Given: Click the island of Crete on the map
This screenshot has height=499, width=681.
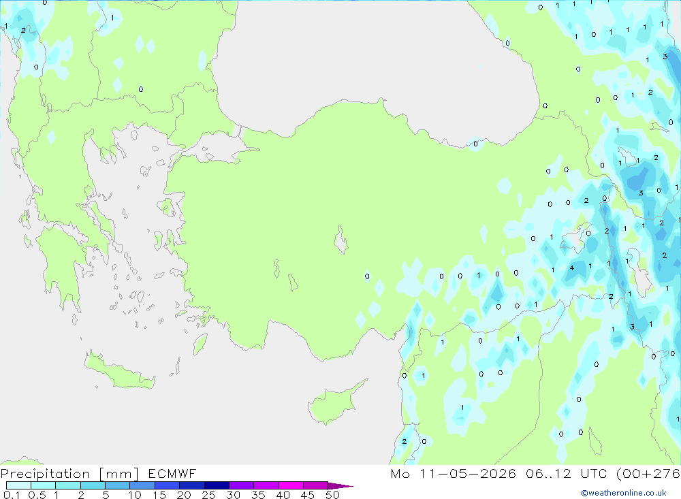Looking at the screenshot, I should [x=119, y=371].
